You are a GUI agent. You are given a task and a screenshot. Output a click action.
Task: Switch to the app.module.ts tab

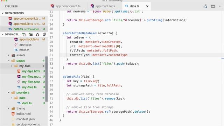point(105,6)
